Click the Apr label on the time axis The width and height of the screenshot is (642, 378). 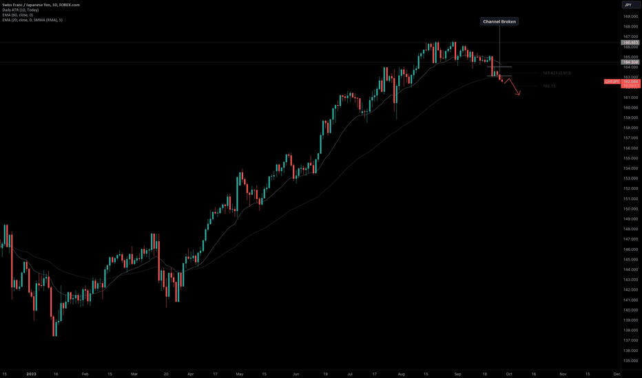(190, 374)
